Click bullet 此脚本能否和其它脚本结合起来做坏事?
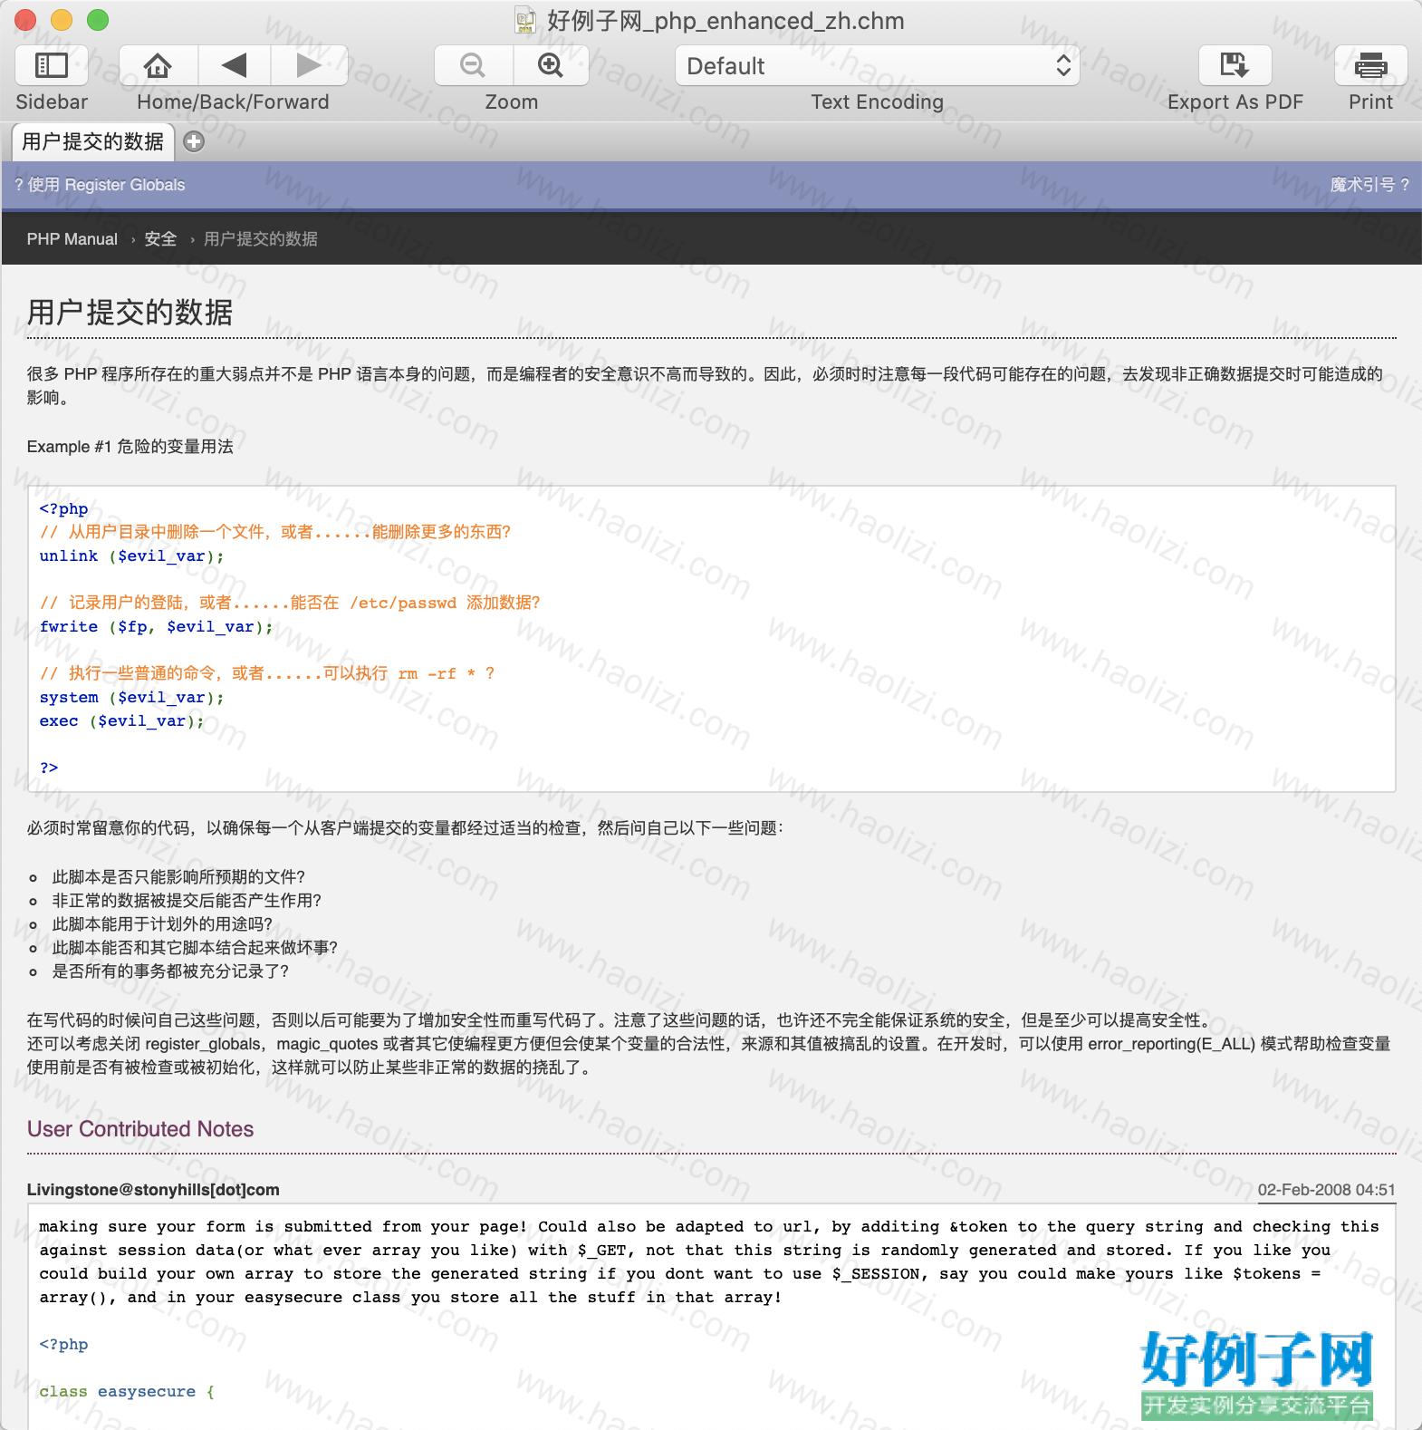 click(195, 948)
